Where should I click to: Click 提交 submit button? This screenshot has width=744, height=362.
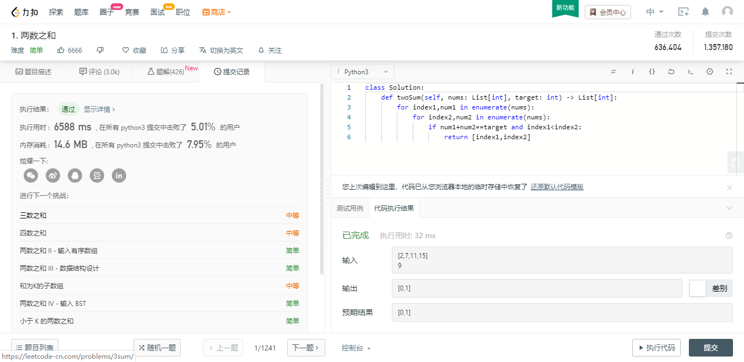(711, 348)
